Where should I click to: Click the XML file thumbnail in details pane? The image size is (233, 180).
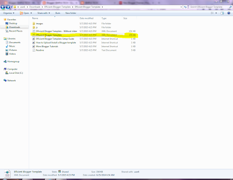pos(7,173)
